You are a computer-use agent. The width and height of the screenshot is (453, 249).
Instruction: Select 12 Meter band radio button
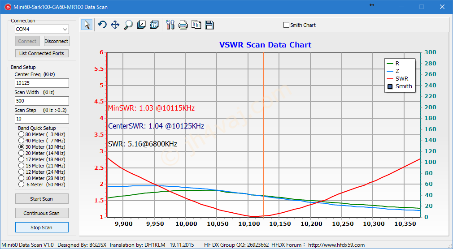click(x=21, y=172)
